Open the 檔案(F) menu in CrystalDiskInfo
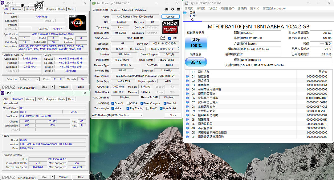The height and width of the screenshot is (180, 334). pyautogui.click(x=189, y=8)
